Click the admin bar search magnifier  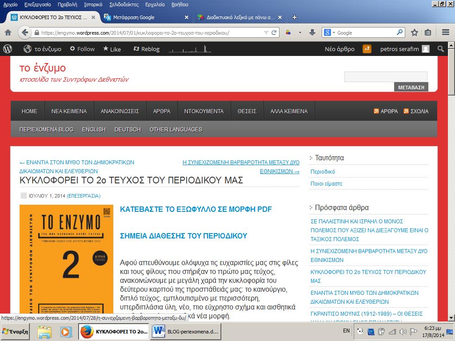(440, 49)
